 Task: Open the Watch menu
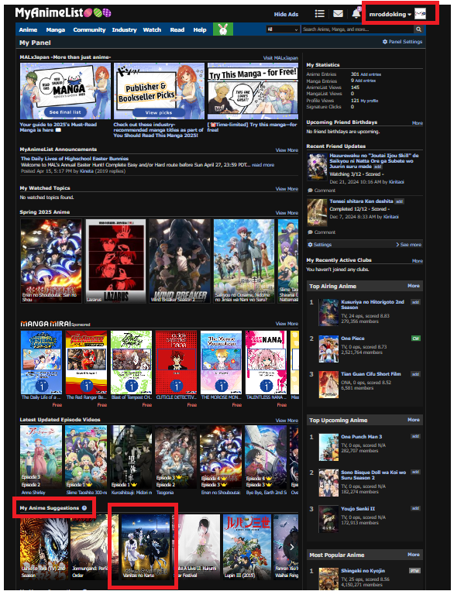coord(152,29)
